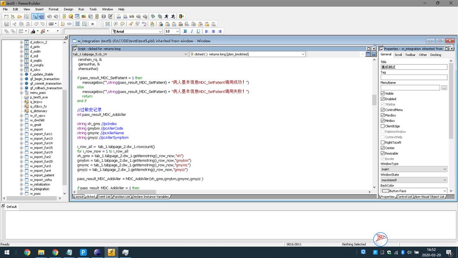
Task: Click the Bold formatting icon
Action: [x=185, y=32]
